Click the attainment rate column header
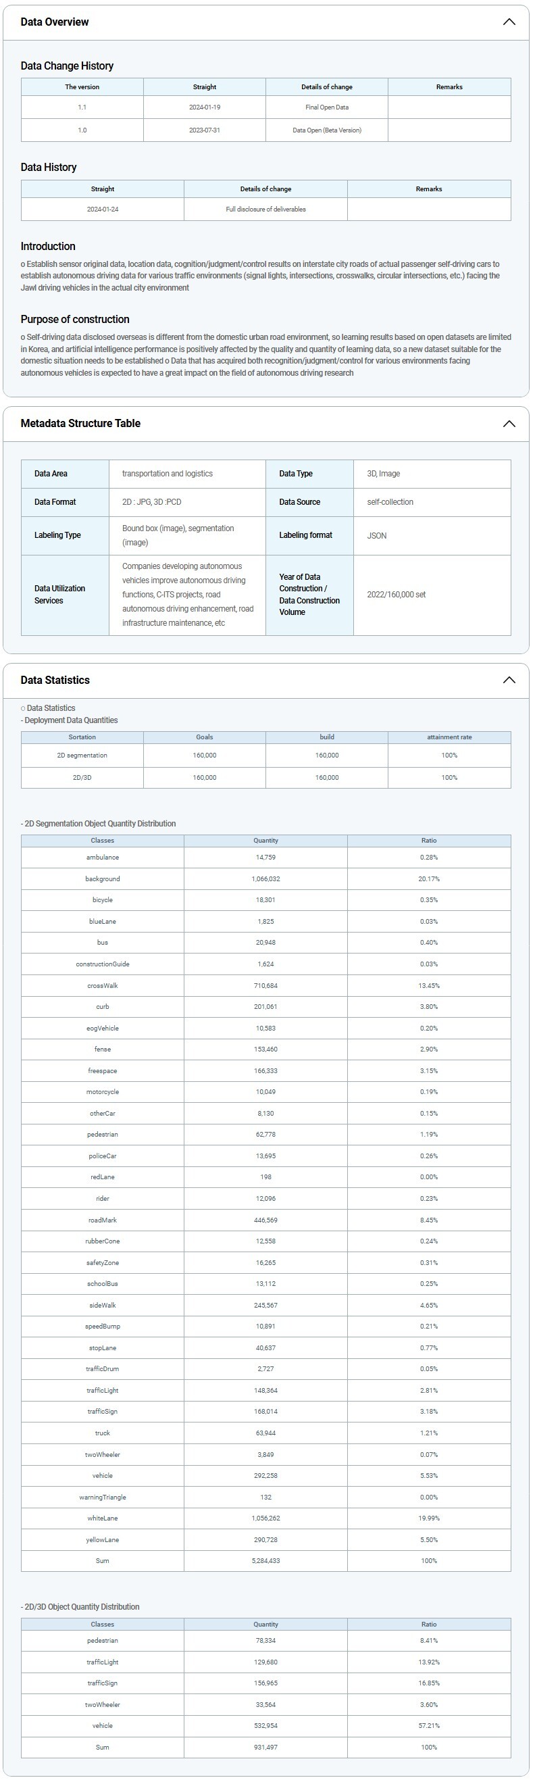Screen dimensions: 535x1782 click(x=449, y=737)
